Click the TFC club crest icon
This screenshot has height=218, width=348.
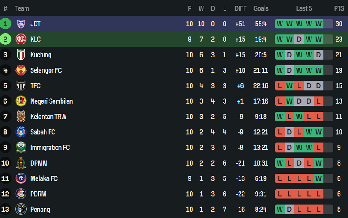[x=21, y=86]
